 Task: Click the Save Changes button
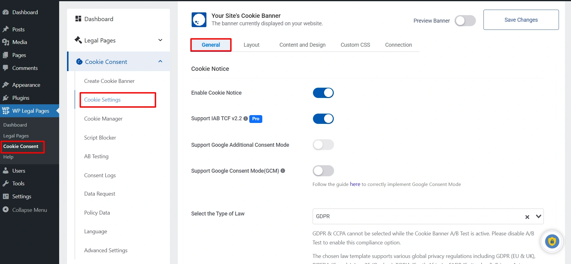pyautogui.click(x=521, y=20)
